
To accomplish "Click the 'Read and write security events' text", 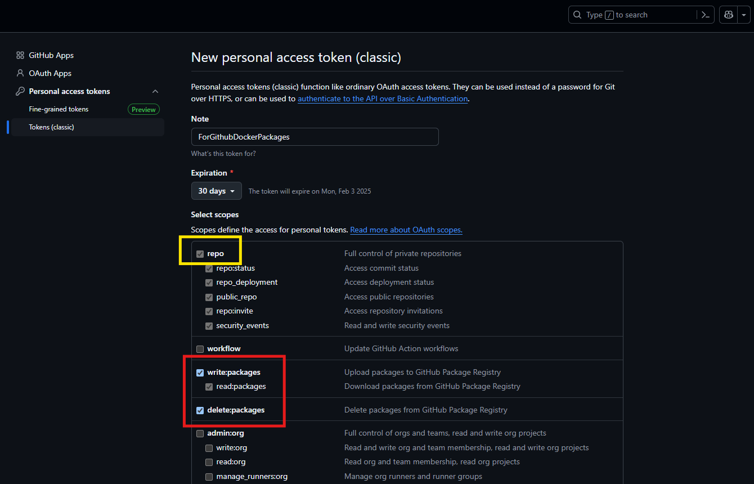I will tap(397, 325).
